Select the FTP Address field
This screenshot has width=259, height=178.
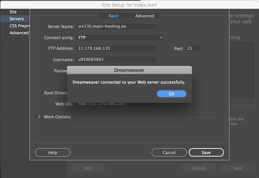117,48
